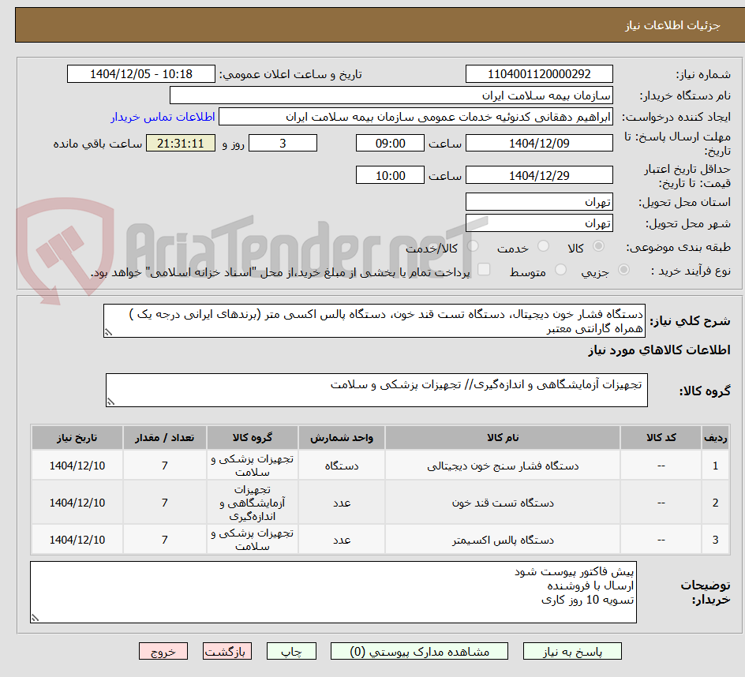This screenshot has height=677, width=745.
Task: Click the remaining time field 21:31:11
Action: click(x=181, y=143)
